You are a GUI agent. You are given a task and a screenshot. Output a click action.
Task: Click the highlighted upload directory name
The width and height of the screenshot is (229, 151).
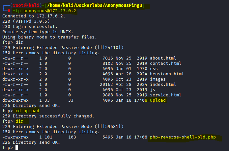click(x=158, y=100)
